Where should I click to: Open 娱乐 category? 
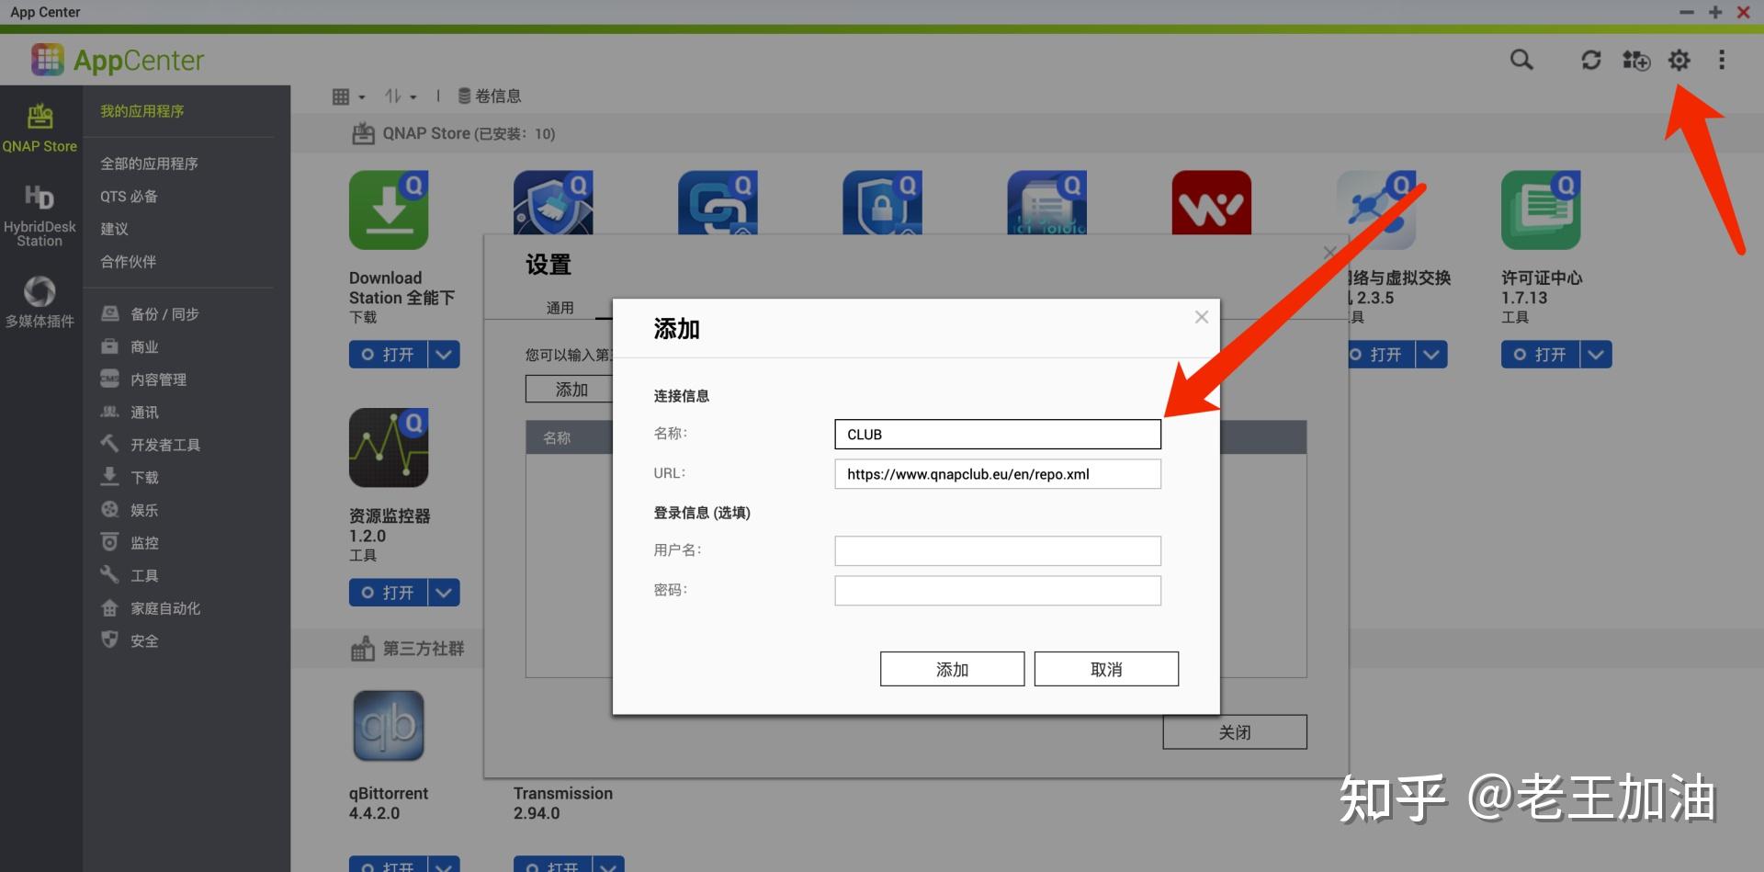[130, 510]
